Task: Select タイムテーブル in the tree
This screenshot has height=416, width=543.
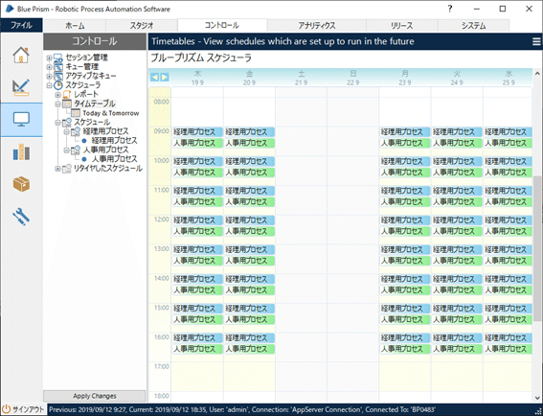Action: click(95, 104)
